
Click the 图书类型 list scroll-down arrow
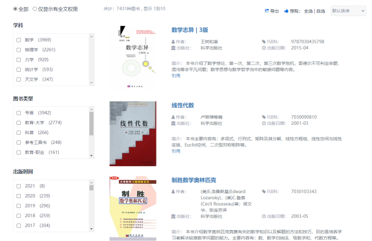pos(91,156)
